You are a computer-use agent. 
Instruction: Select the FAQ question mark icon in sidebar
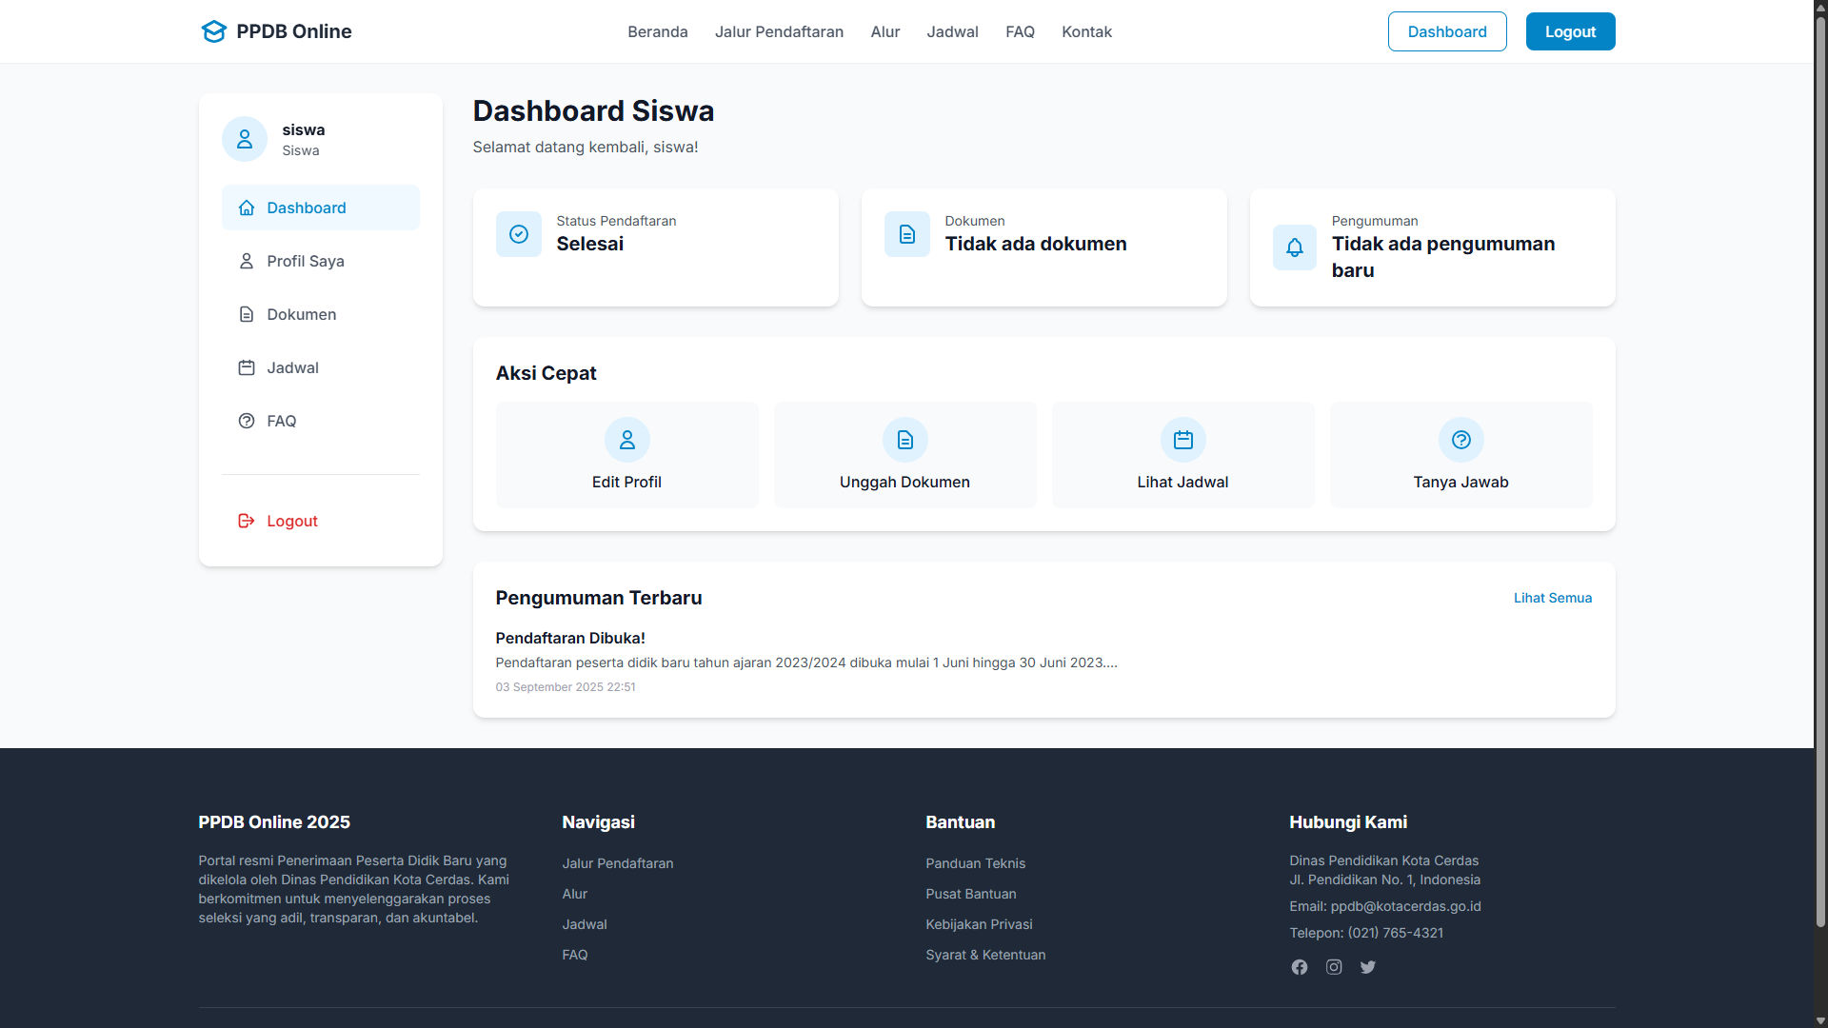point(247,421)
